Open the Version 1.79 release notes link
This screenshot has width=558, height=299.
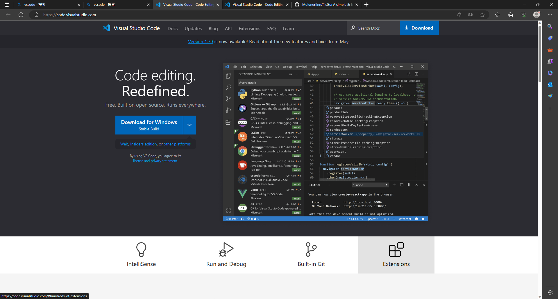[x=200, y=41]
